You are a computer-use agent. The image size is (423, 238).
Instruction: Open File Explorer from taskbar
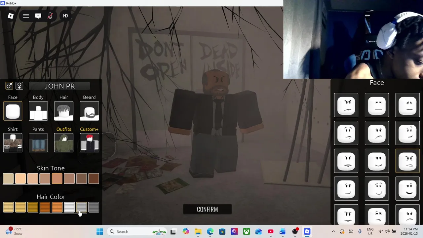pyautogui.click(x=198, y=231)
